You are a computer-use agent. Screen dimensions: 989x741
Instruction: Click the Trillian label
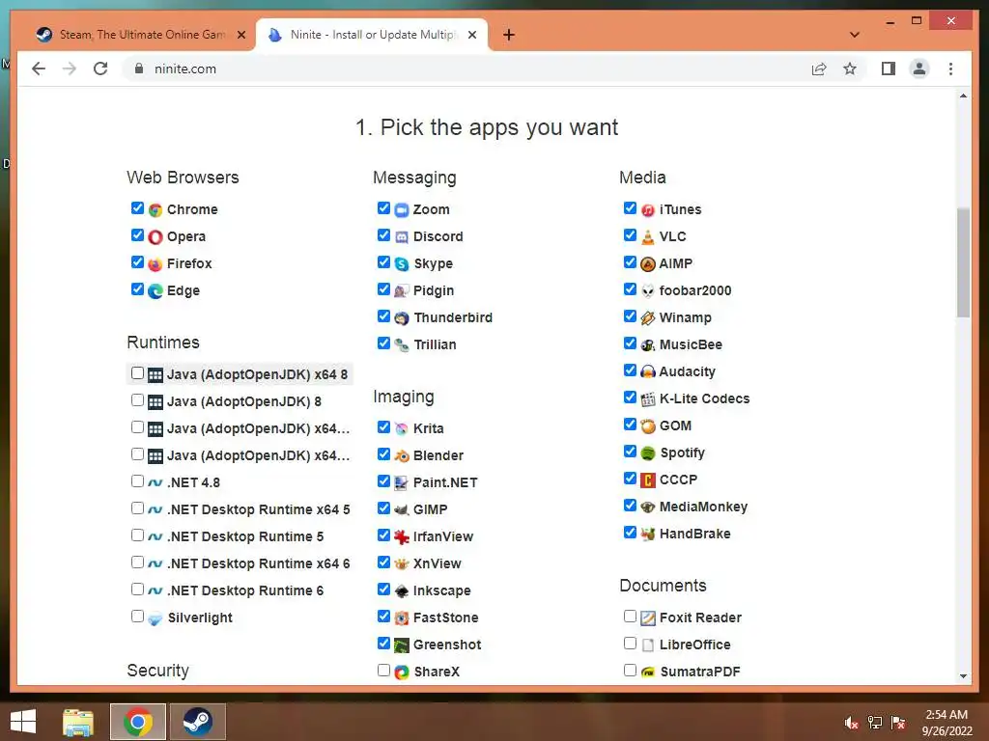coord(435,345)
